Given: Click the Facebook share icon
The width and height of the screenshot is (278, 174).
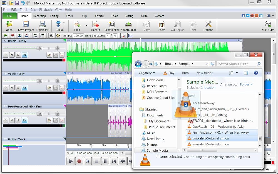Looking at the screenshot, I should click(243, 16).
